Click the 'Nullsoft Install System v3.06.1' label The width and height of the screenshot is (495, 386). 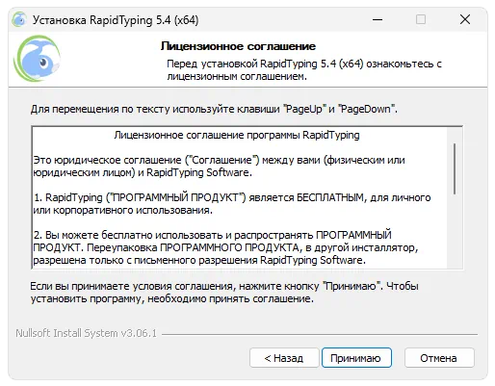click(87, 333)
